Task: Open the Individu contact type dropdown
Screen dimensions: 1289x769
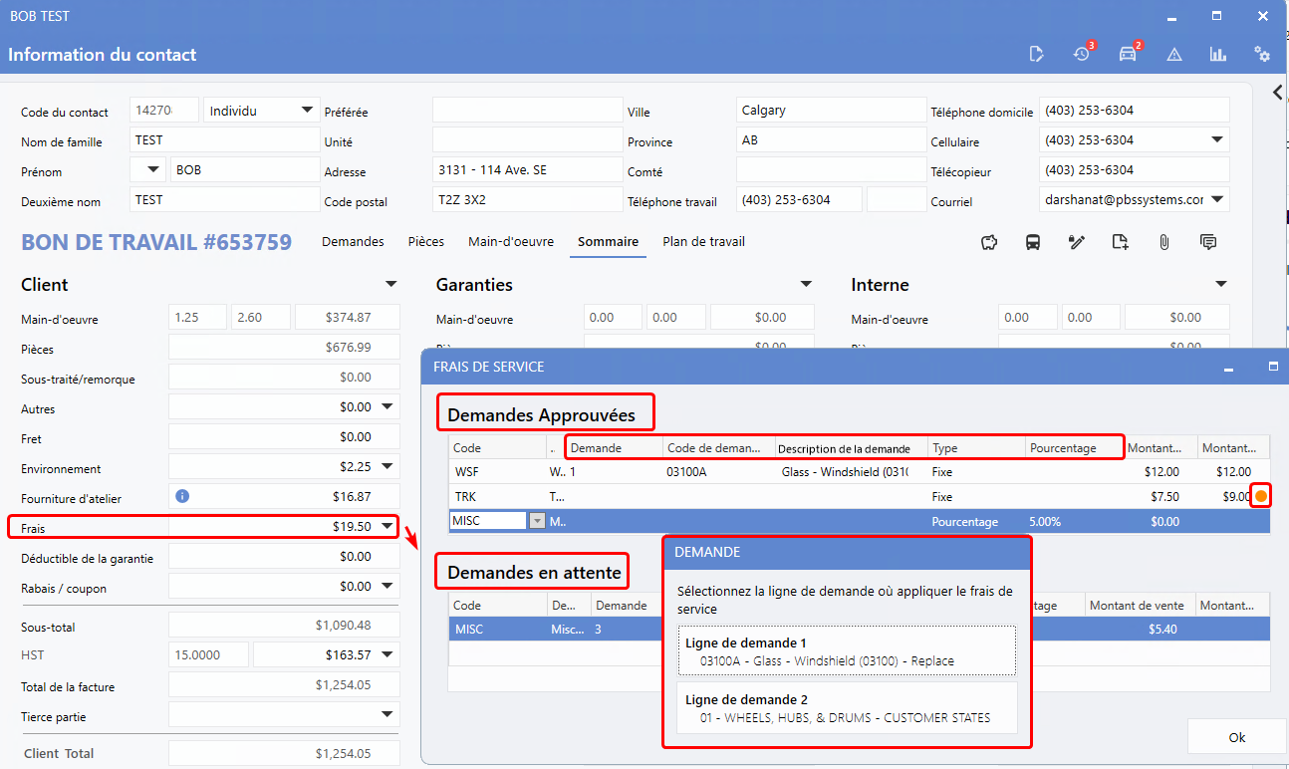Action: tap(307, 111)
